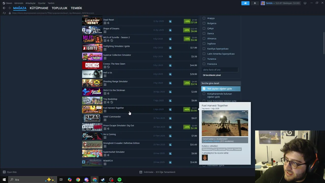Open Stronghold Crusader: Definitive Edition listing

tap(140, 145)
